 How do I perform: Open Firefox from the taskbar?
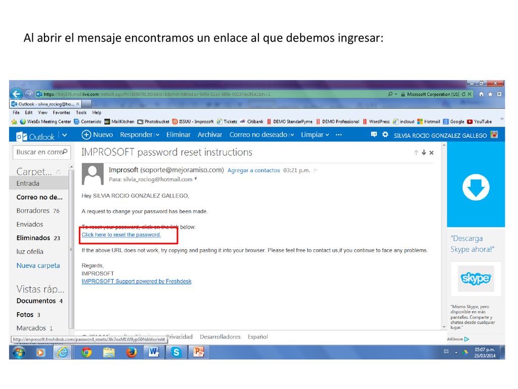click(x=131, y=353)
